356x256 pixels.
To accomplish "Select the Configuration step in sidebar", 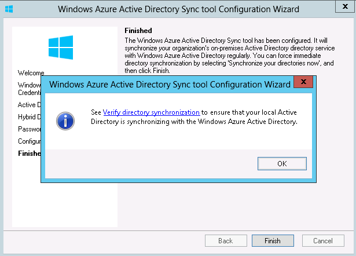I will click(x=30, y=141).
